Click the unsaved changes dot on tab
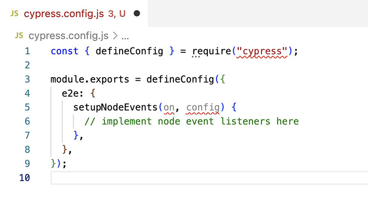The height and width of the screenshot is (197, 368). [x=137, y=14]
